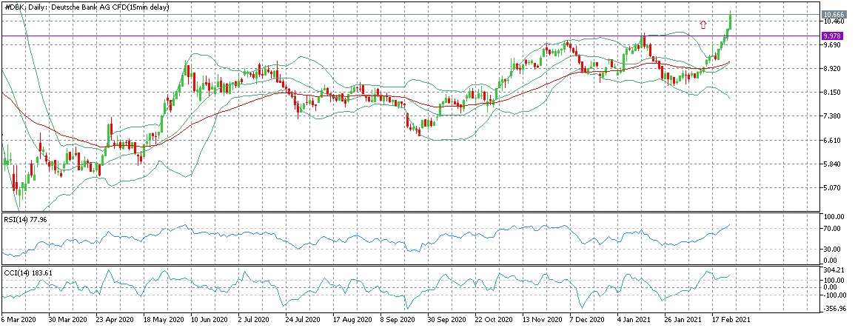The height and width of the screenshot is (328, 855).
Task: Click the -356.96 CCI scale label
Action: [x=834, y=307]
